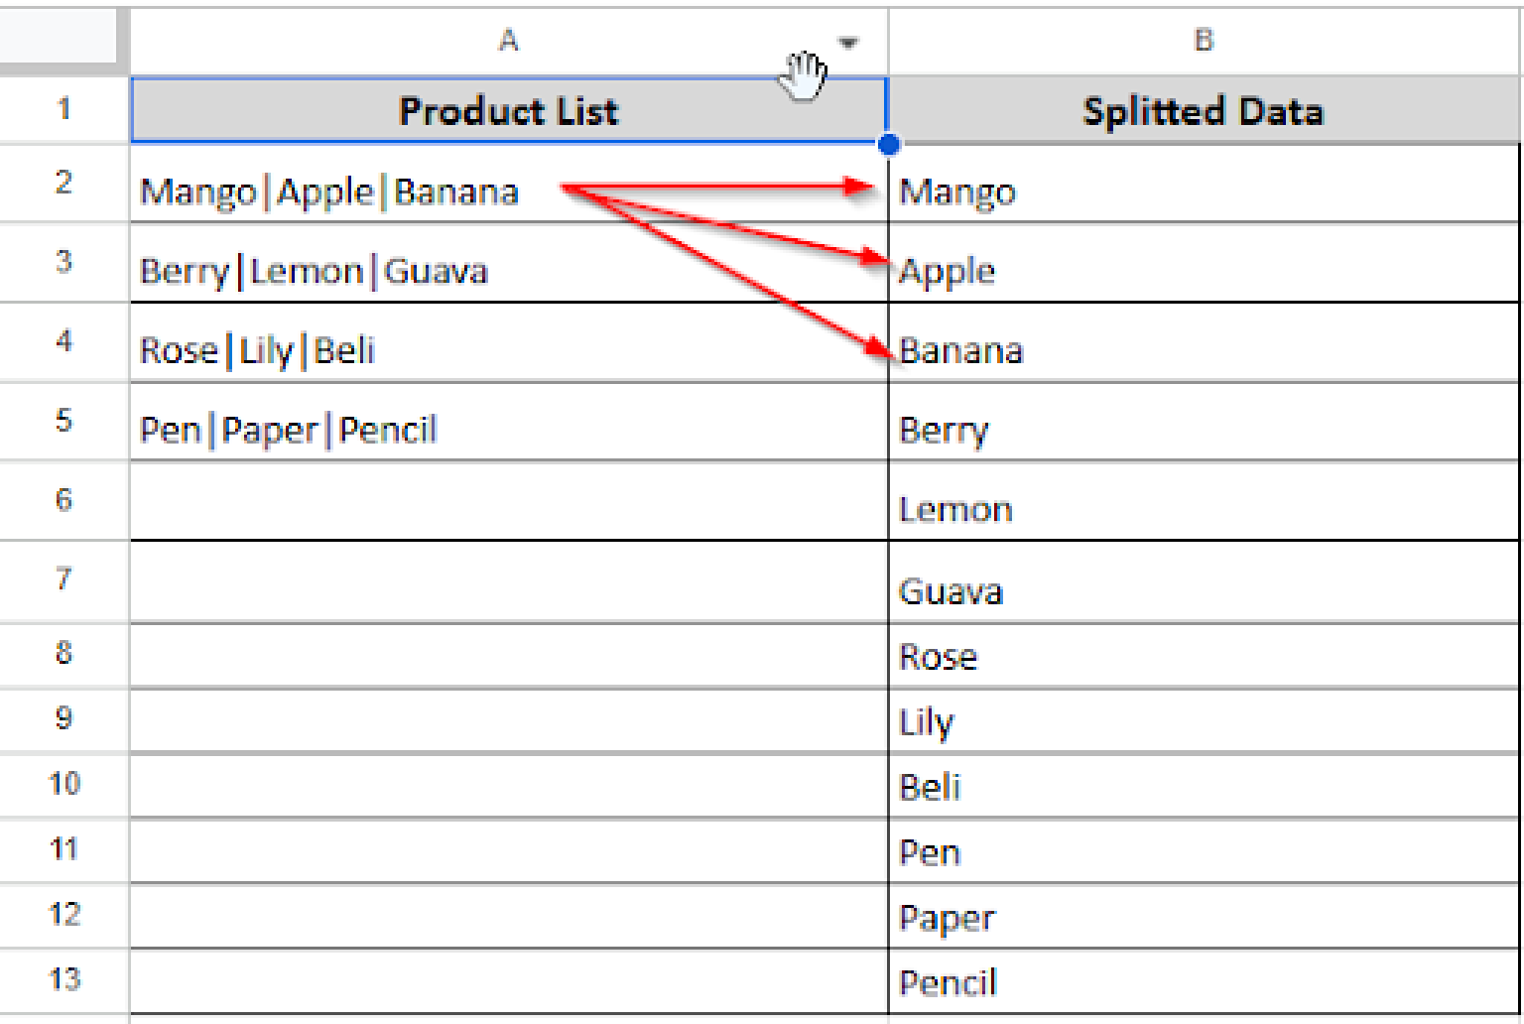The height and width of the screenshot is (1024, 1524).
Task: Click row number 13 header
Action: 63,981
